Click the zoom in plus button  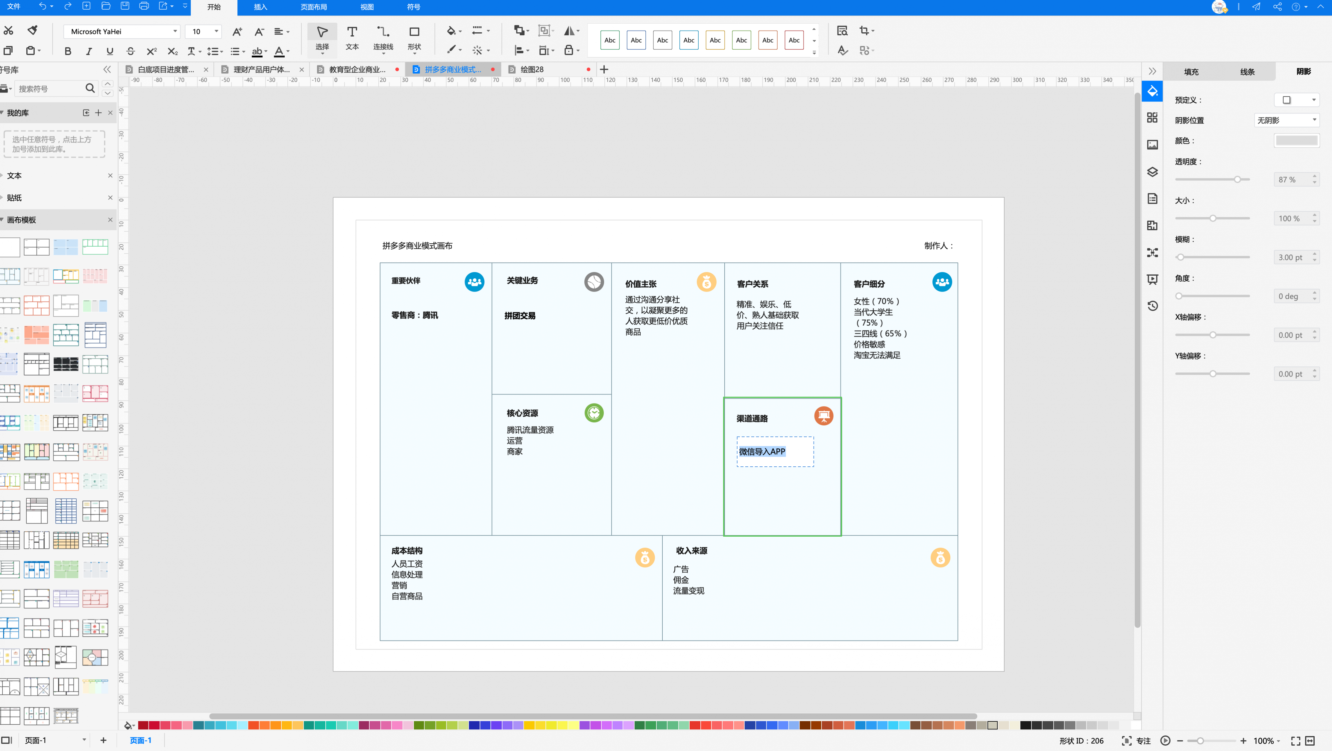(1243, 741)
